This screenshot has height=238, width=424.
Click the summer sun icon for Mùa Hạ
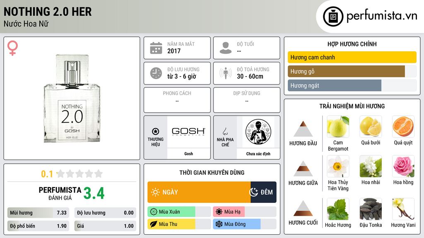(x=219, y=212)
